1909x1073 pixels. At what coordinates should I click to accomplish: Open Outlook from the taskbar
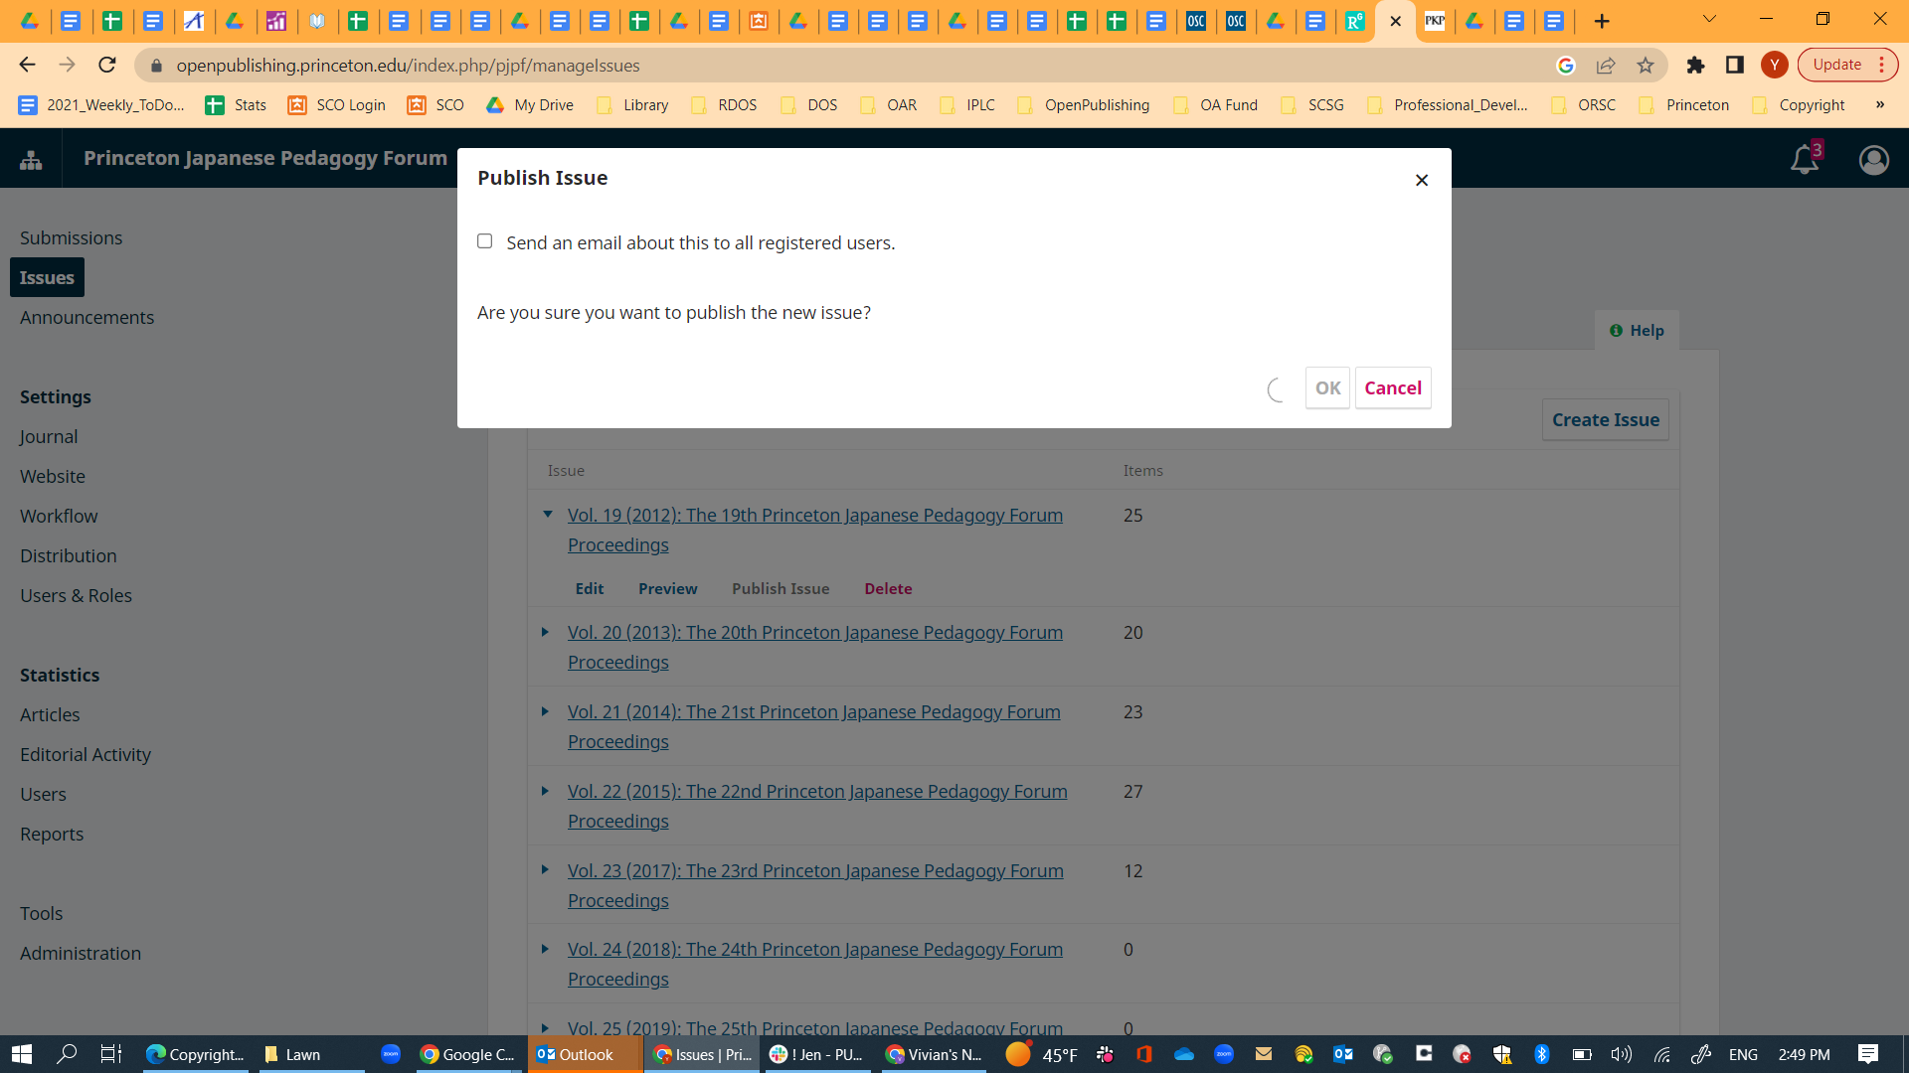point(585,1055)
